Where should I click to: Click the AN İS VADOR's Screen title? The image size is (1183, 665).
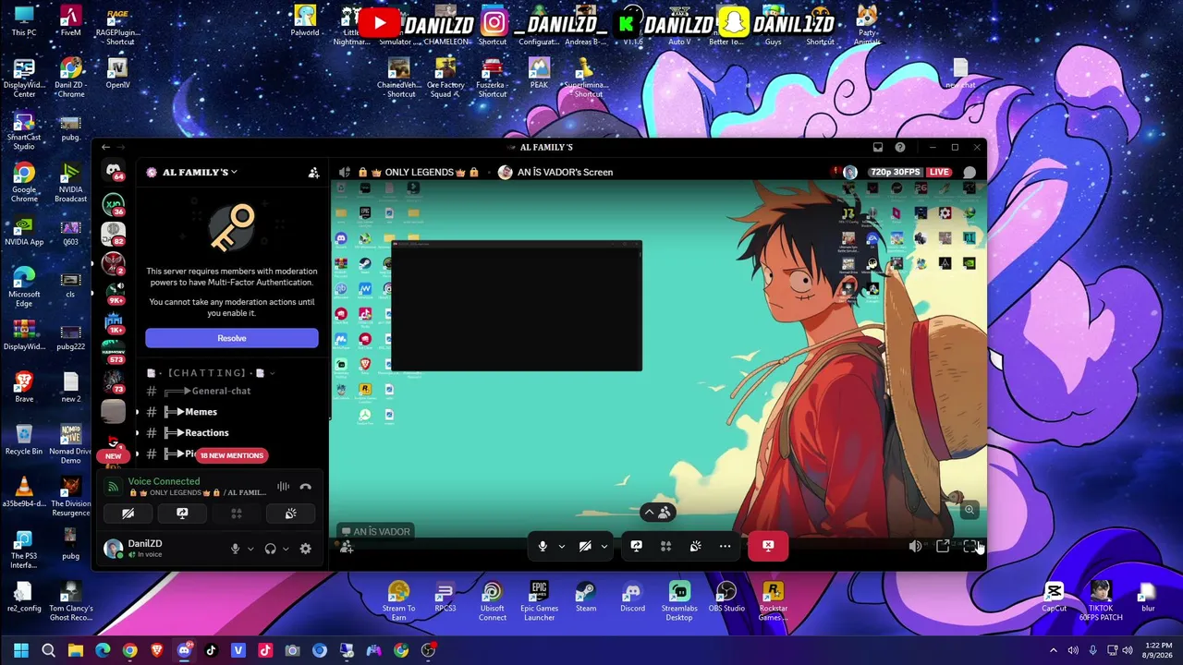tap(565, 172)
